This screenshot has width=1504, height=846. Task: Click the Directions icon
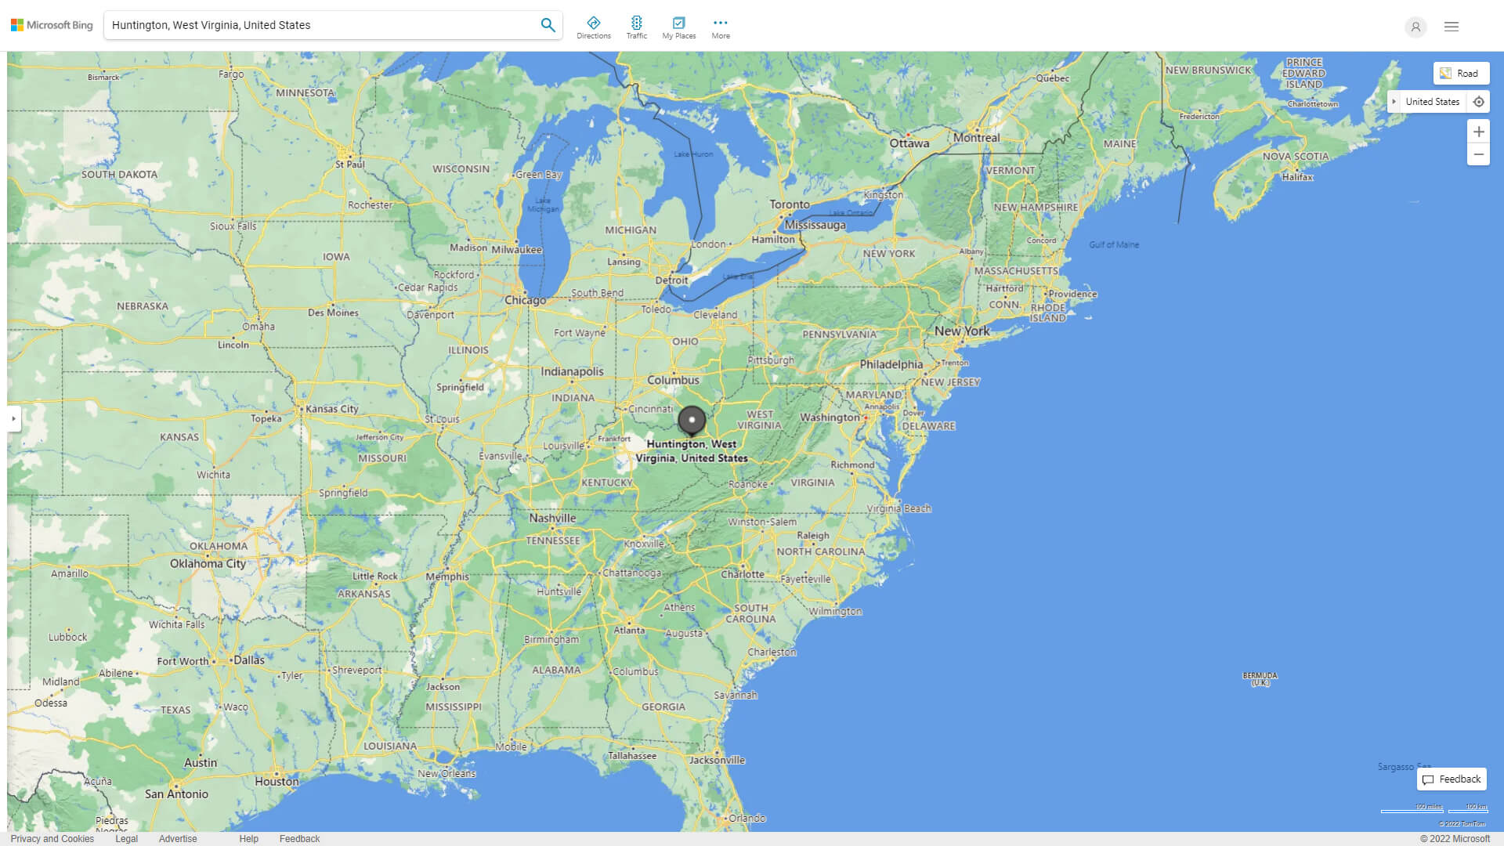click(593, 23)
